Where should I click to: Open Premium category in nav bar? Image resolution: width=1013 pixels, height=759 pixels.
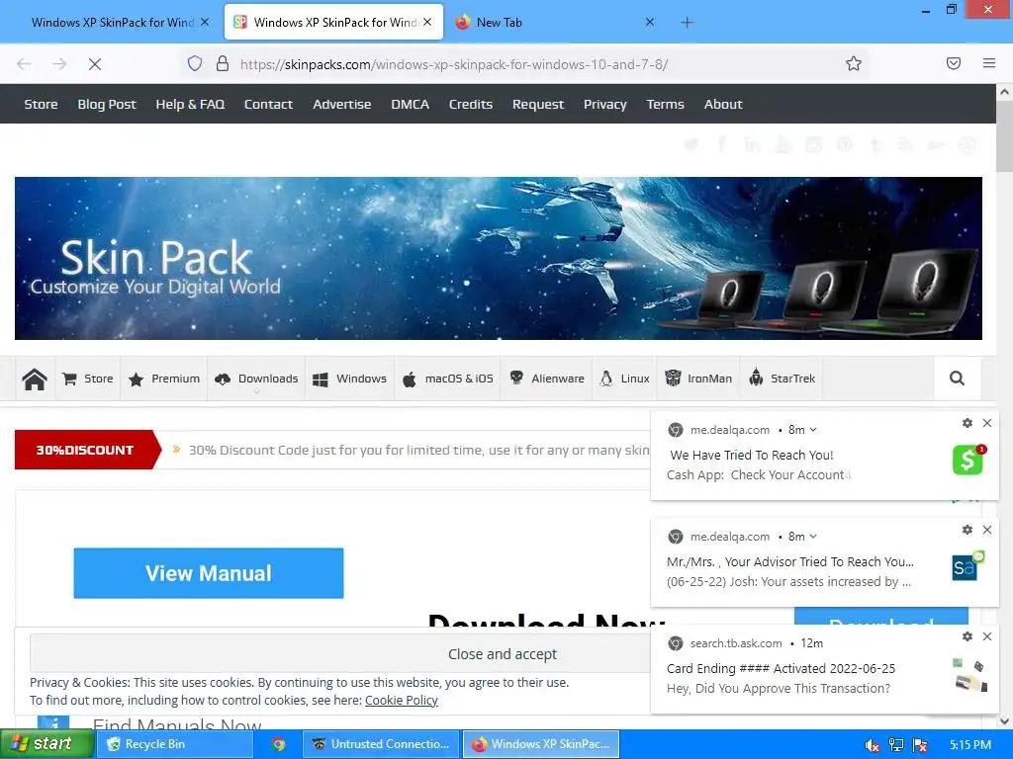pos(164,379)
